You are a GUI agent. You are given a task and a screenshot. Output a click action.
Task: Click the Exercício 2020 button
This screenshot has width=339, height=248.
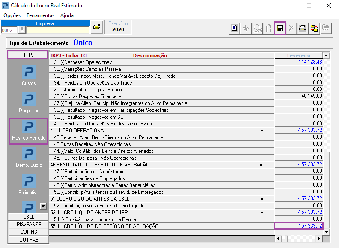[x=118, y=27]
